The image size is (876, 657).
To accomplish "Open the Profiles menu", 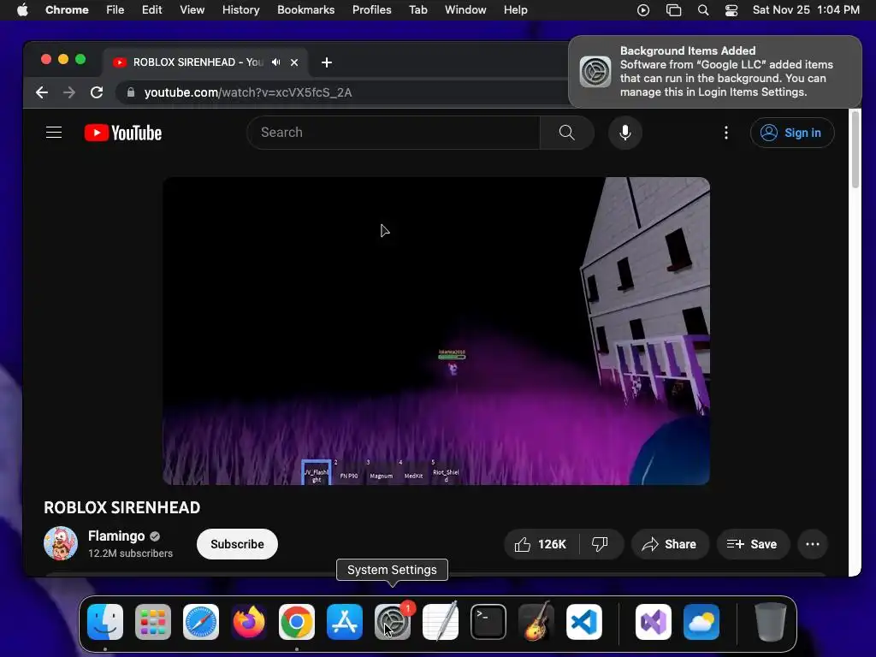I will tap(371, 10).
